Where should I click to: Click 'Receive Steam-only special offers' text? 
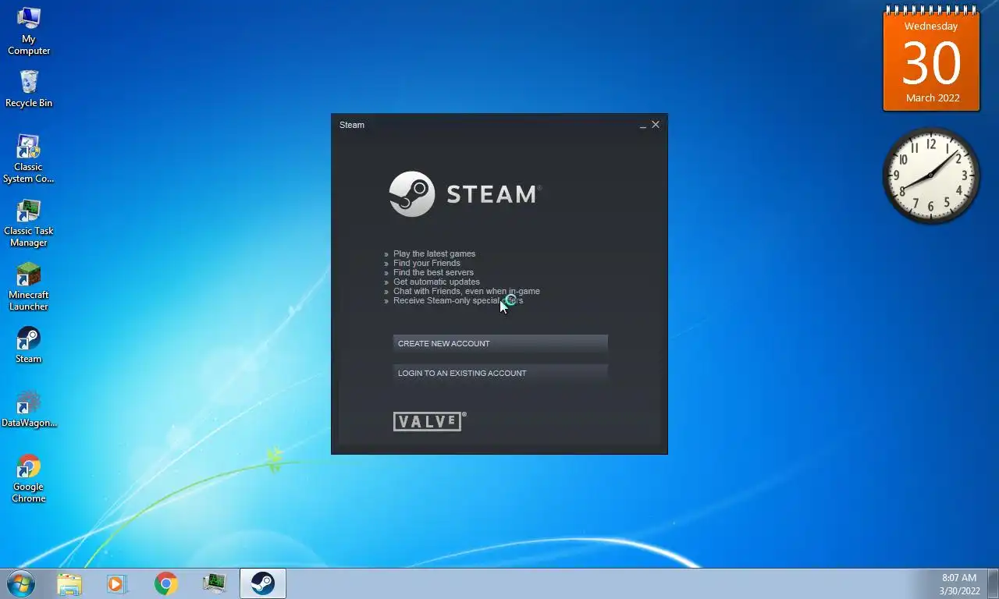pyautogui.click(x=458, y=300)
